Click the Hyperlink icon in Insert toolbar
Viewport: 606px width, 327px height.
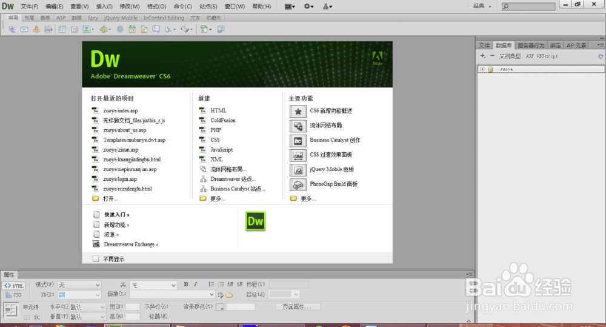tap(12, 29)
